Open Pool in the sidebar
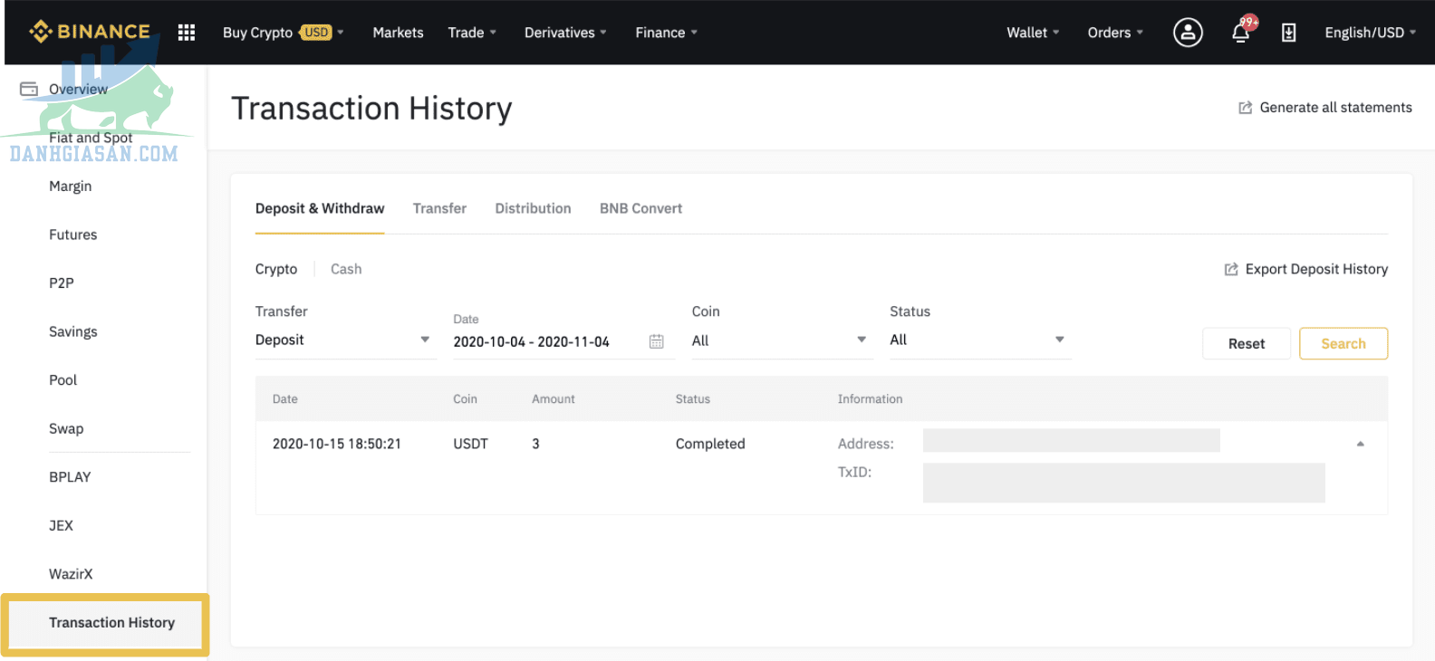The height and width of the screenshot is (661, 1435). pos(63,380)
